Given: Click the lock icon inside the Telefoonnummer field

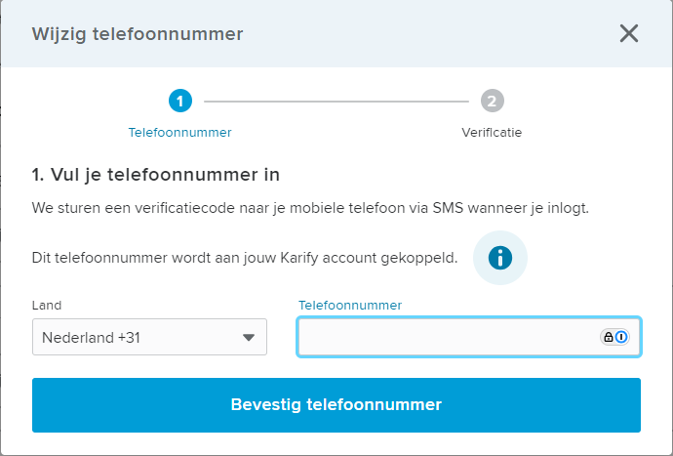Looking at the screenshot, I should [609, 337].
